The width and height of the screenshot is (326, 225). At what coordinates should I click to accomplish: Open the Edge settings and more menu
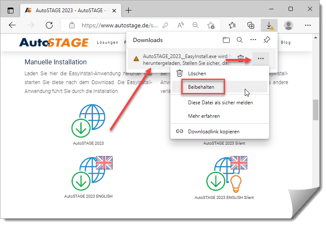coord(308,25)
